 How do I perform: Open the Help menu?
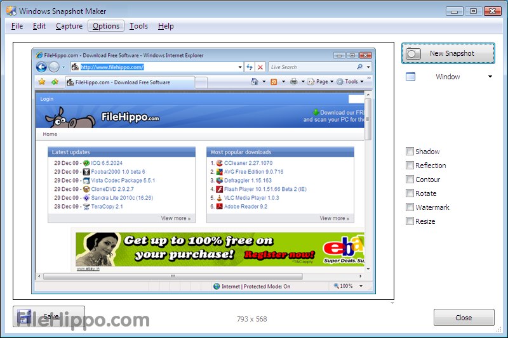tap(166, 26)
